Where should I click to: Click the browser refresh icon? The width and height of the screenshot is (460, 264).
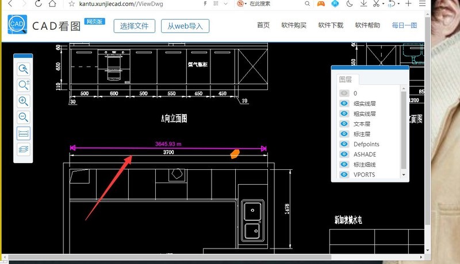(x=38, y=3)
